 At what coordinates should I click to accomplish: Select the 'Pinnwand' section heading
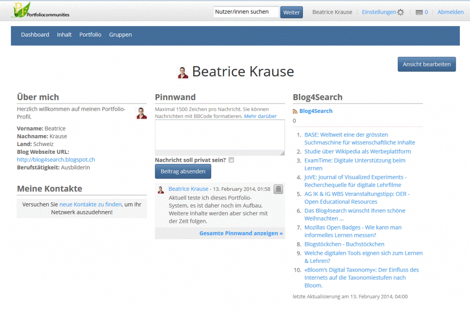175,97
